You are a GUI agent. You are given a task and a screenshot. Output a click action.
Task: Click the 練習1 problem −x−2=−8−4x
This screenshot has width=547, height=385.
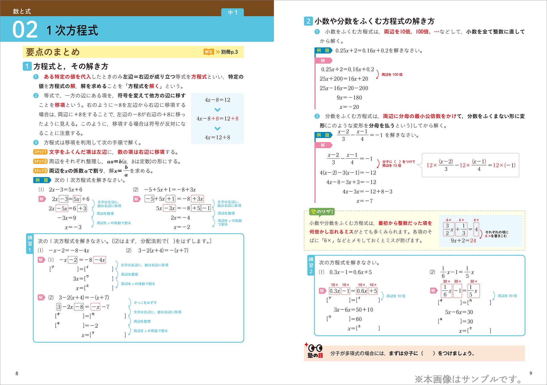69,250
